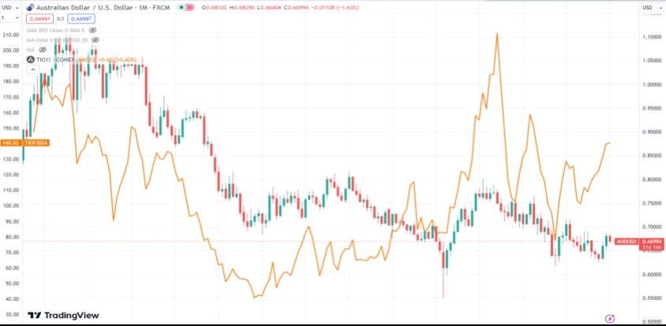Click the purple lightning icon near the bottom right

pyautogui.click(x=609, y=317)
